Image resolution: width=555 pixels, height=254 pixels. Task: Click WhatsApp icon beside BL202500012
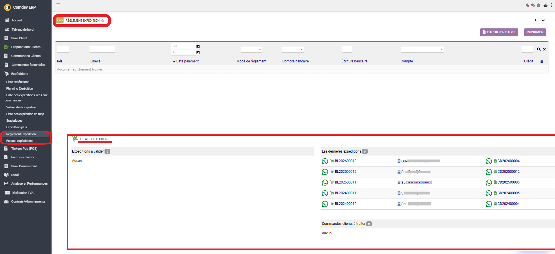(325, 172)
